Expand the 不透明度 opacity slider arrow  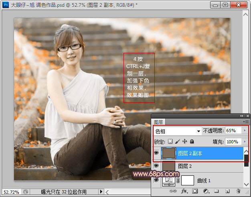pos(244,131)
